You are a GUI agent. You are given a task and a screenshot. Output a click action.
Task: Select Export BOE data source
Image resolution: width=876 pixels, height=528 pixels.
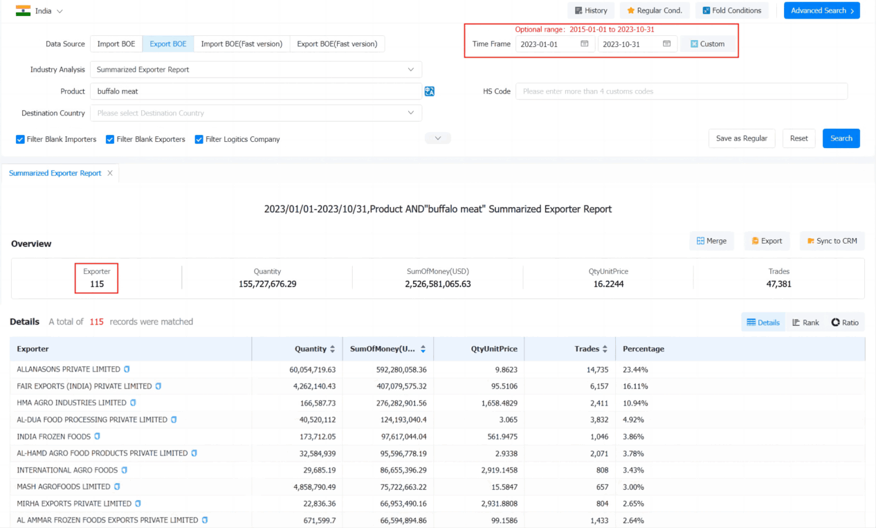(168, 44)
